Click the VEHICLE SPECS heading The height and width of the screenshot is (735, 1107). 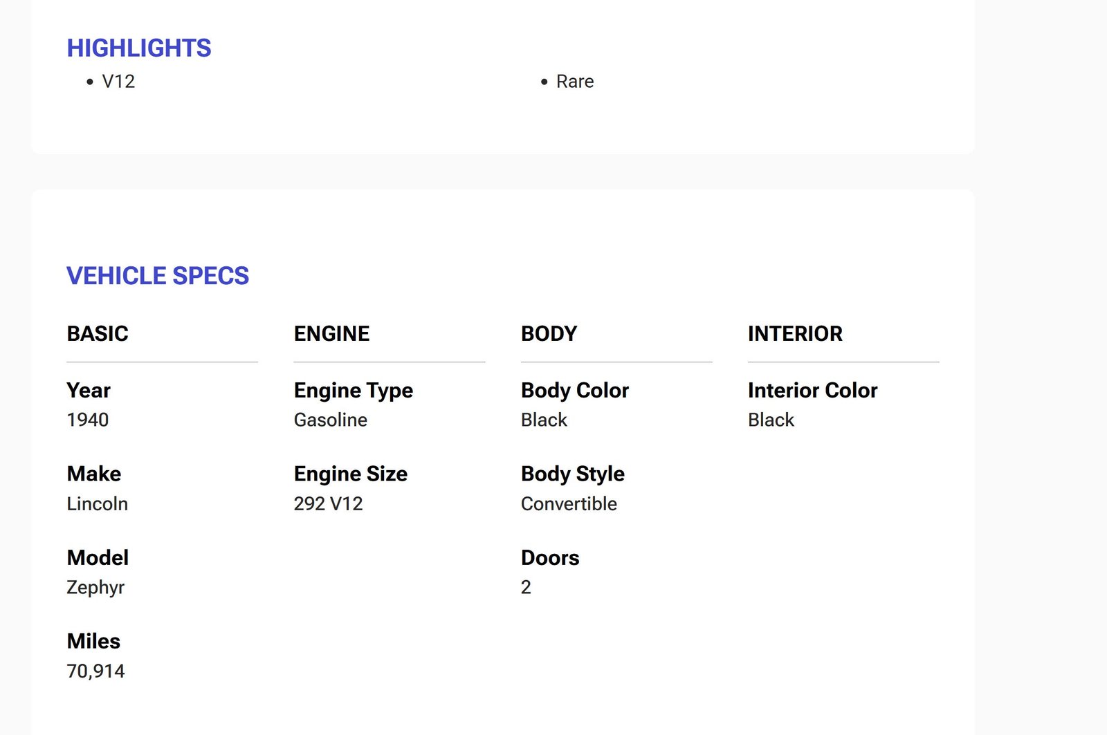click(x=158, y=276)
